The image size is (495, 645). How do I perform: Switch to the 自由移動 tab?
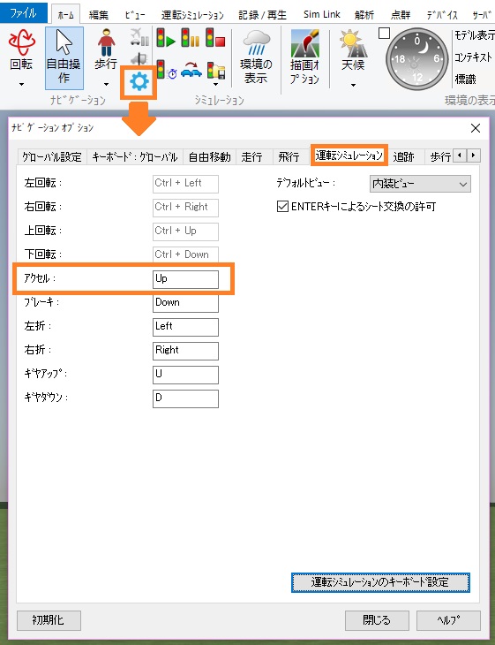click(209, 156)
